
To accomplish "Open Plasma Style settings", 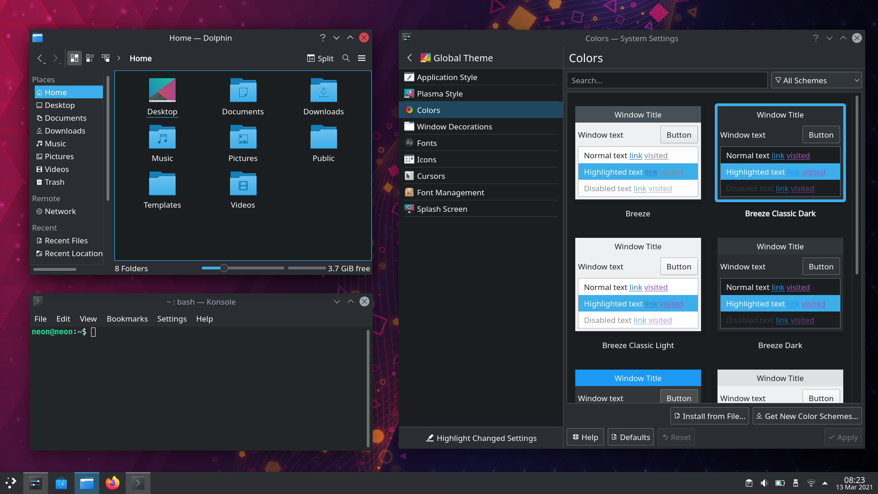I will pos(481,94).
